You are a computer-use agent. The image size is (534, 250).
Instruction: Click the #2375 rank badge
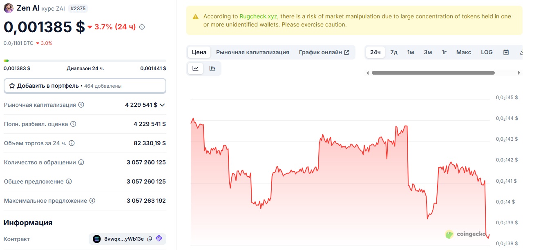click(78, 8)
